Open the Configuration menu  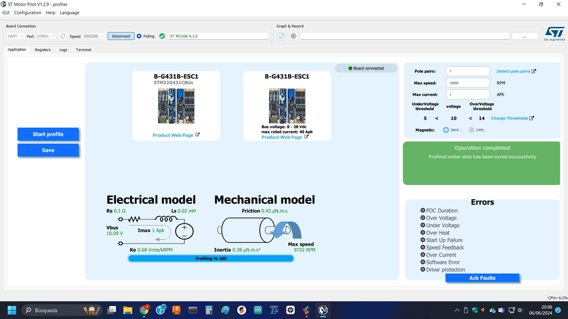point(27,12)
